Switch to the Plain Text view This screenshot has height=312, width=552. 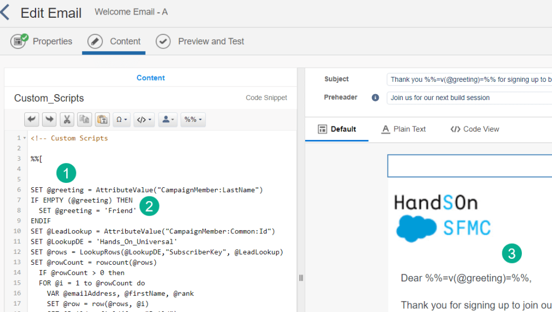(403, 129)
